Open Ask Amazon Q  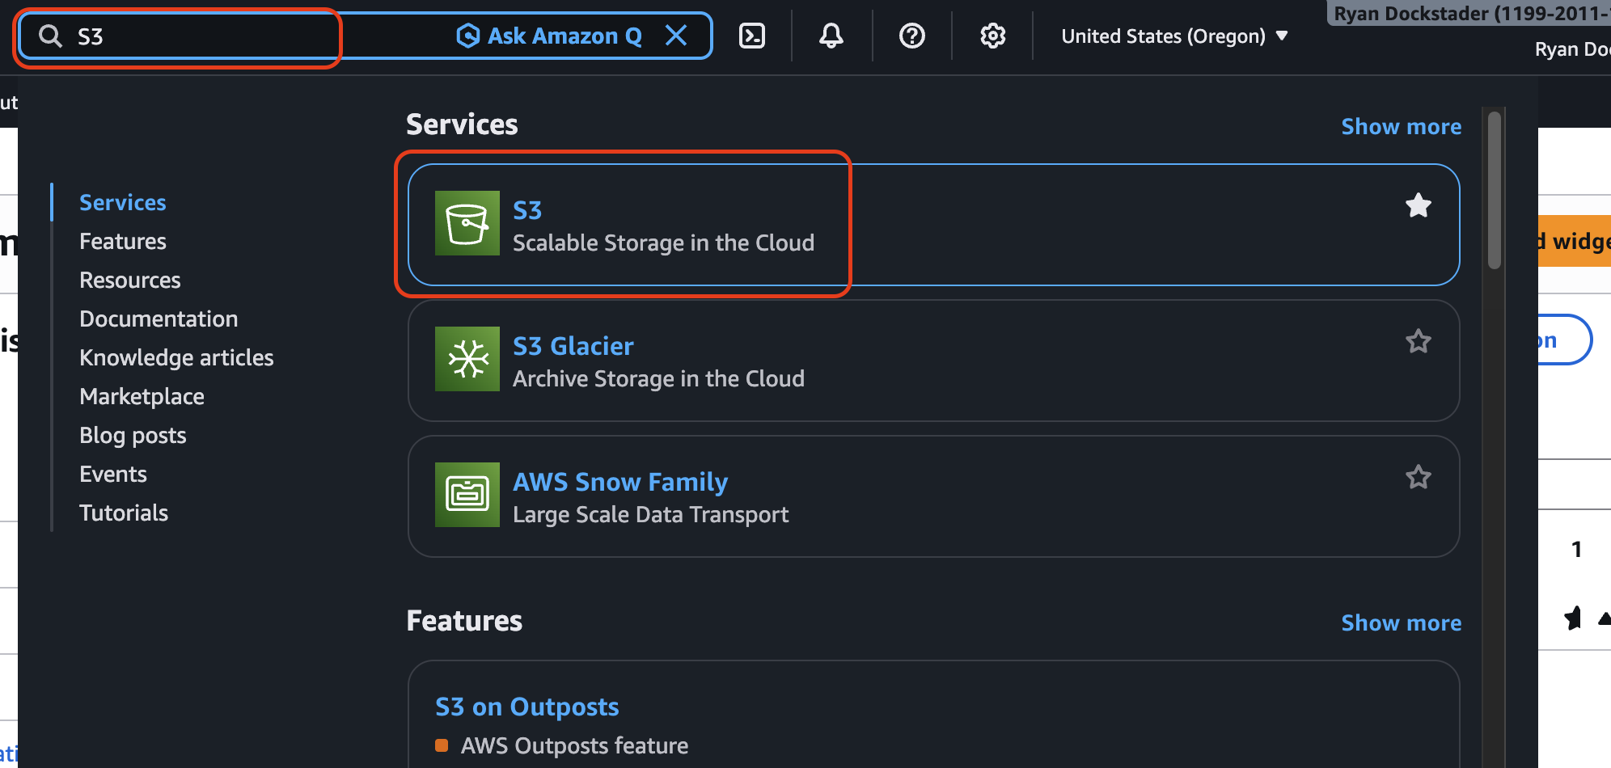coord(549,36)
